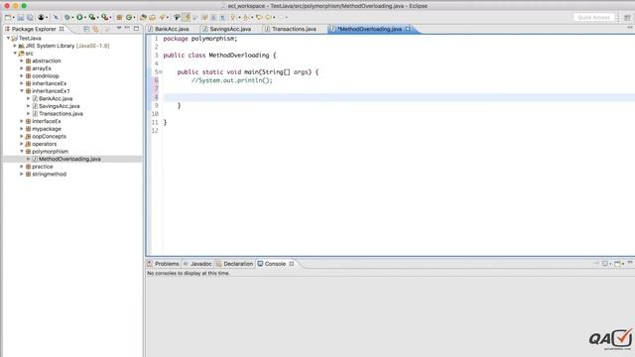Switch to the BankAcc.java editor tab
This screenshot has width=635, height=357.
click(172, 29)
